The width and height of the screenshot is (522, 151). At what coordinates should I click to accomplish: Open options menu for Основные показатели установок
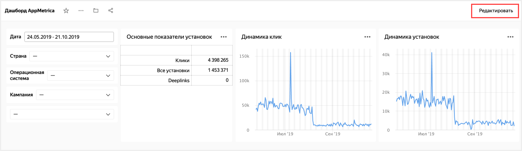coord(224,37)
